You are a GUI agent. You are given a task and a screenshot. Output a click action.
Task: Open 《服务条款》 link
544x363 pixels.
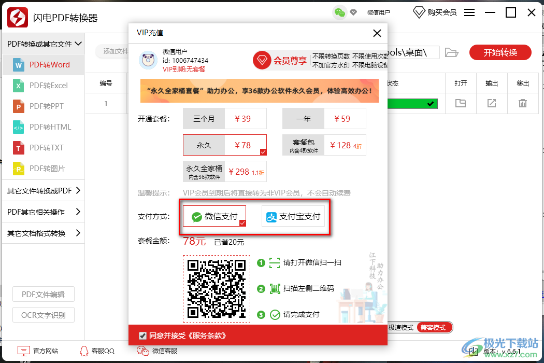207,336
